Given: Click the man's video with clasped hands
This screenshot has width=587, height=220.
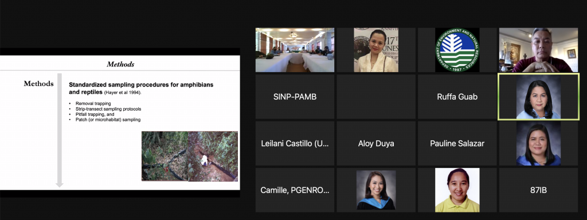Looking at the screenshot, I should point(538,50).
